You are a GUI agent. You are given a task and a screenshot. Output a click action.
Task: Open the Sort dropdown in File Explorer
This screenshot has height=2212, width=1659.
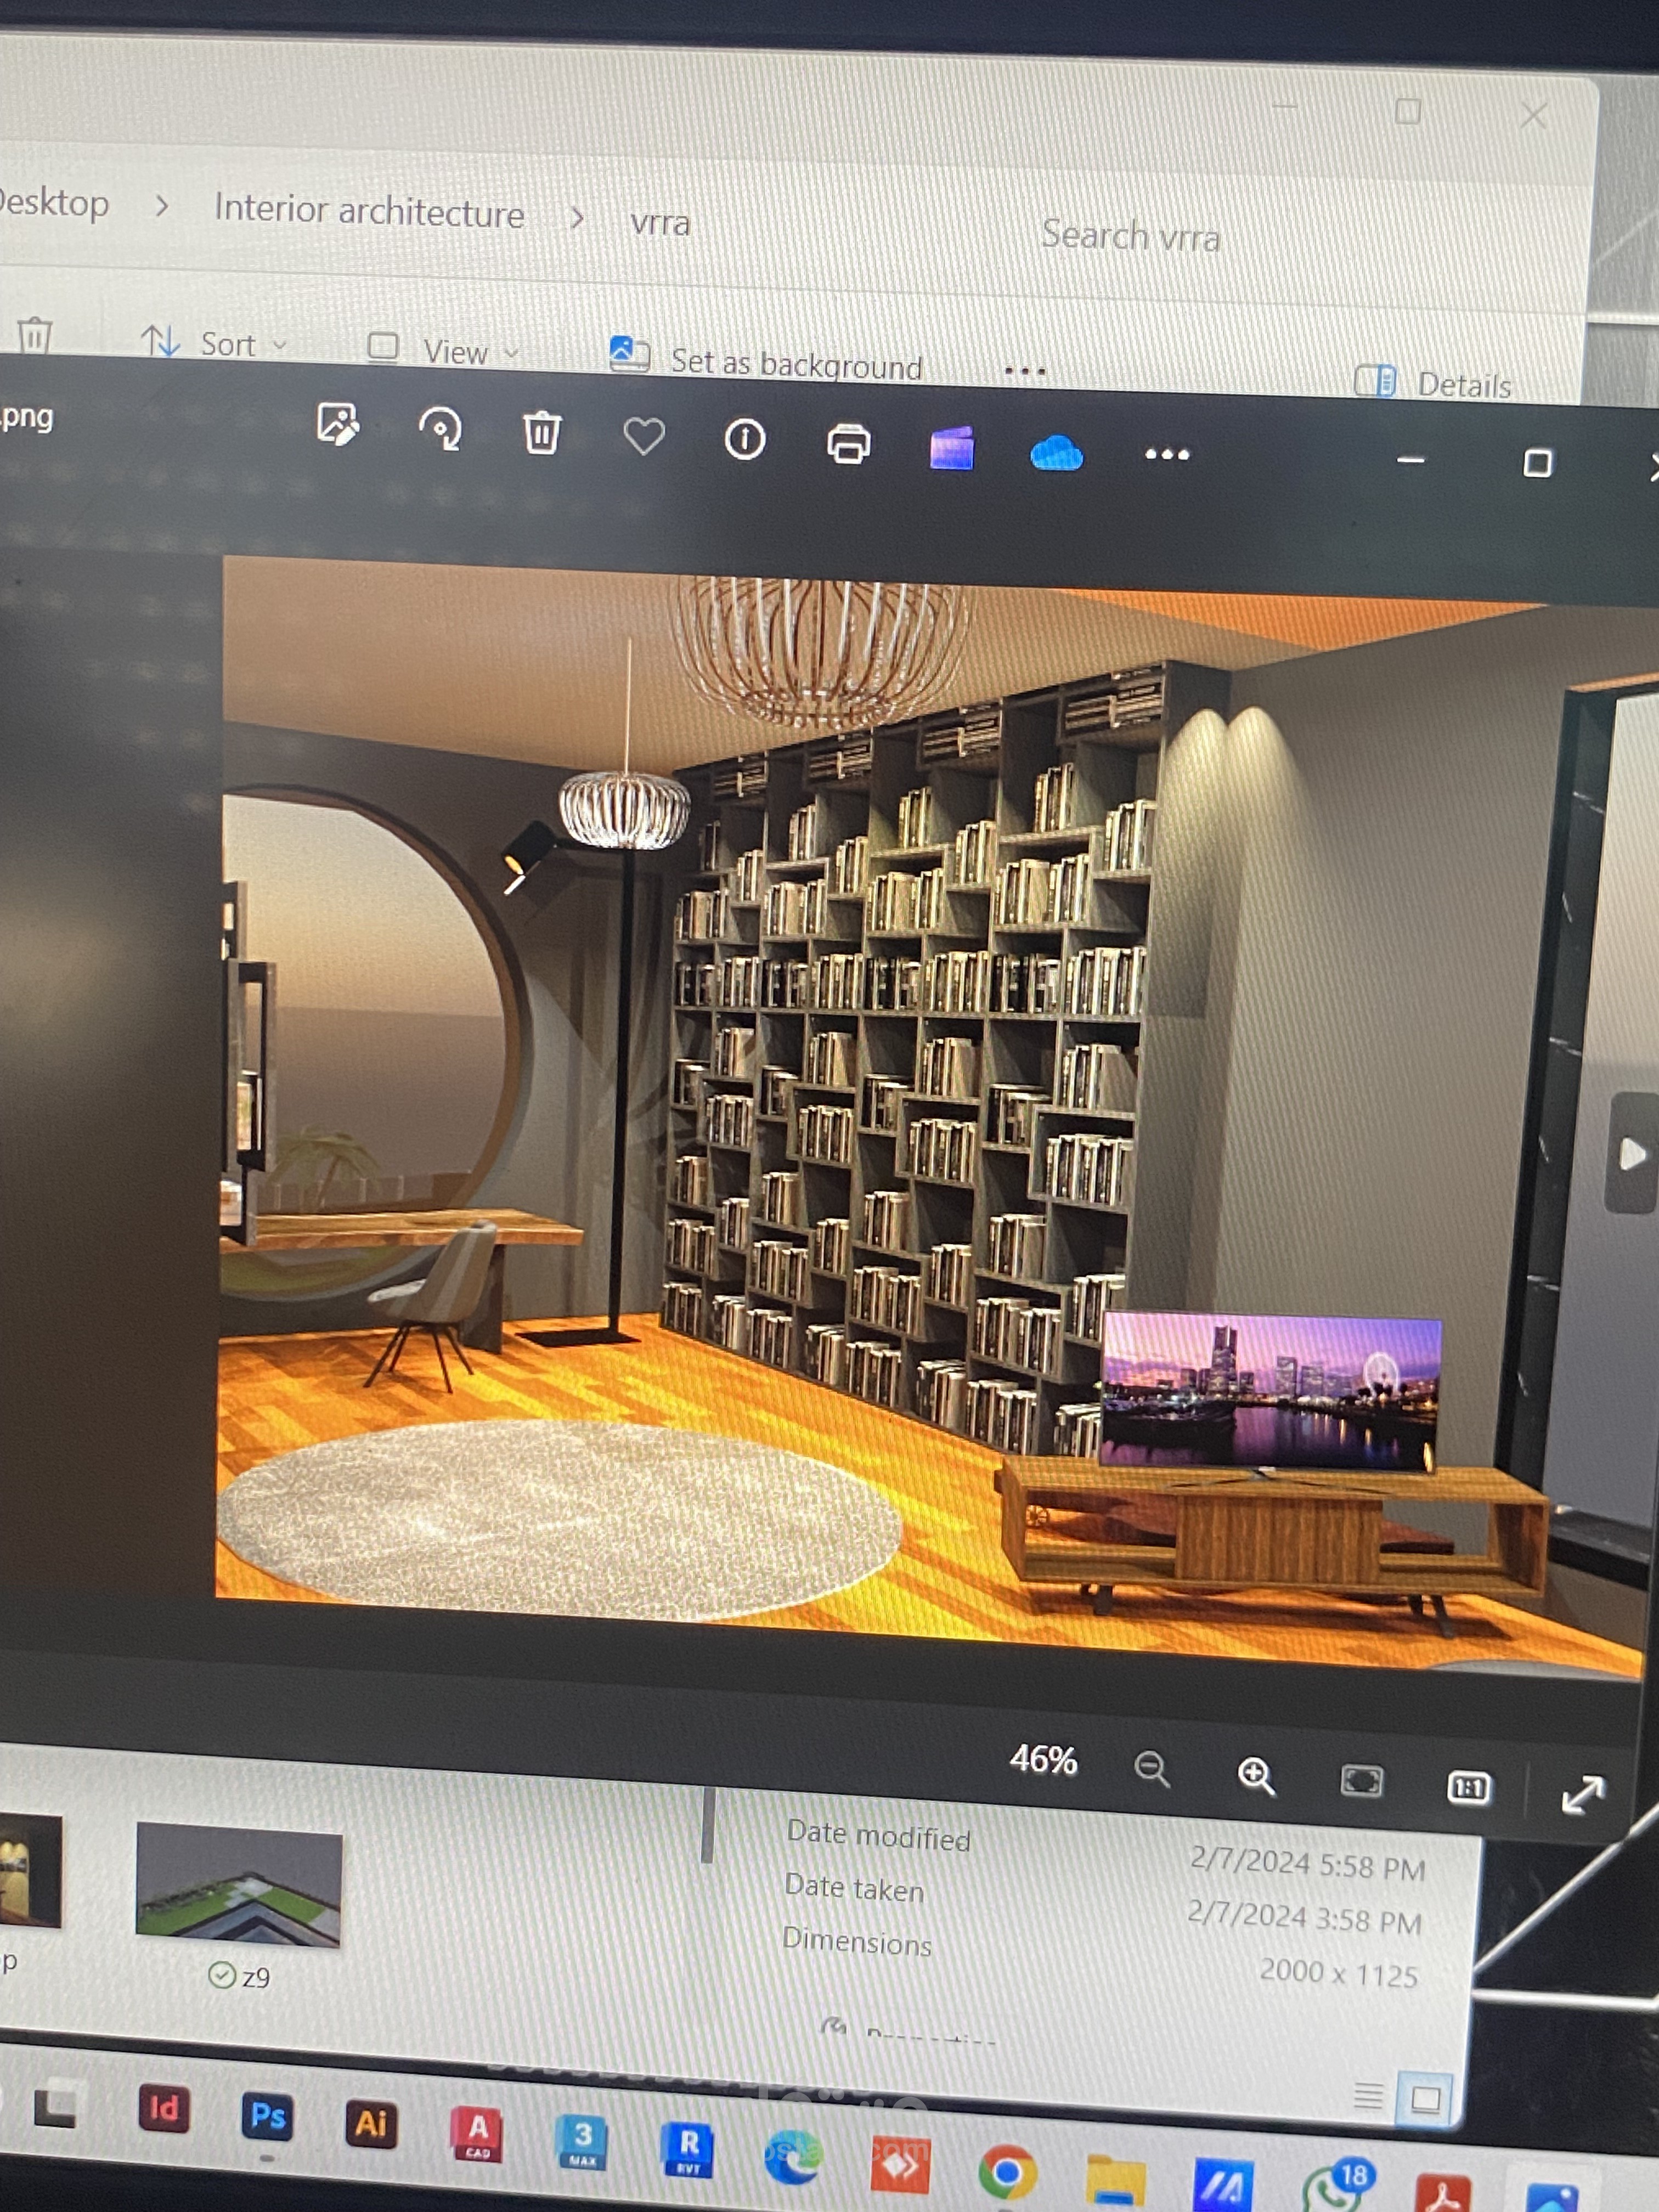[213, 343]
